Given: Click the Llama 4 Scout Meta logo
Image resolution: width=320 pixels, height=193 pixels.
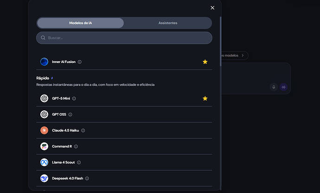Looking at the screenshot, I should point(44,162).
